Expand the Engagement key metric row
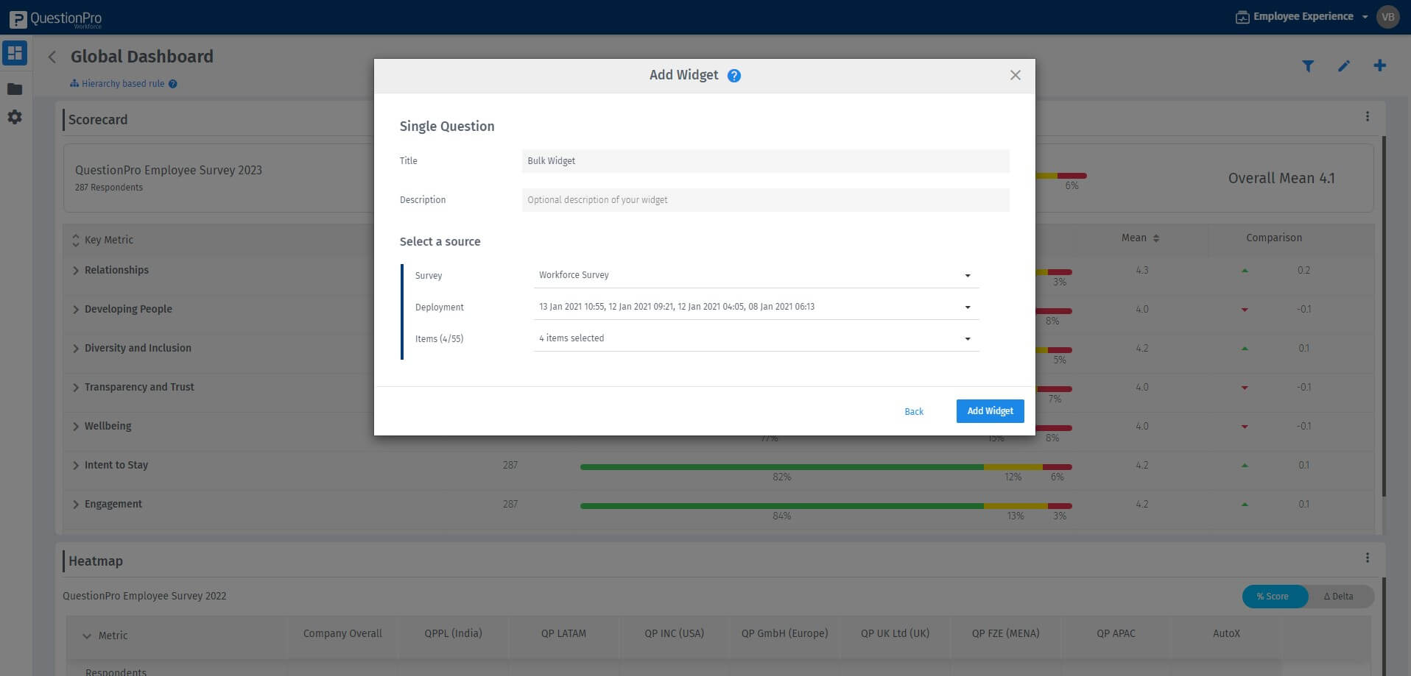 75,504
